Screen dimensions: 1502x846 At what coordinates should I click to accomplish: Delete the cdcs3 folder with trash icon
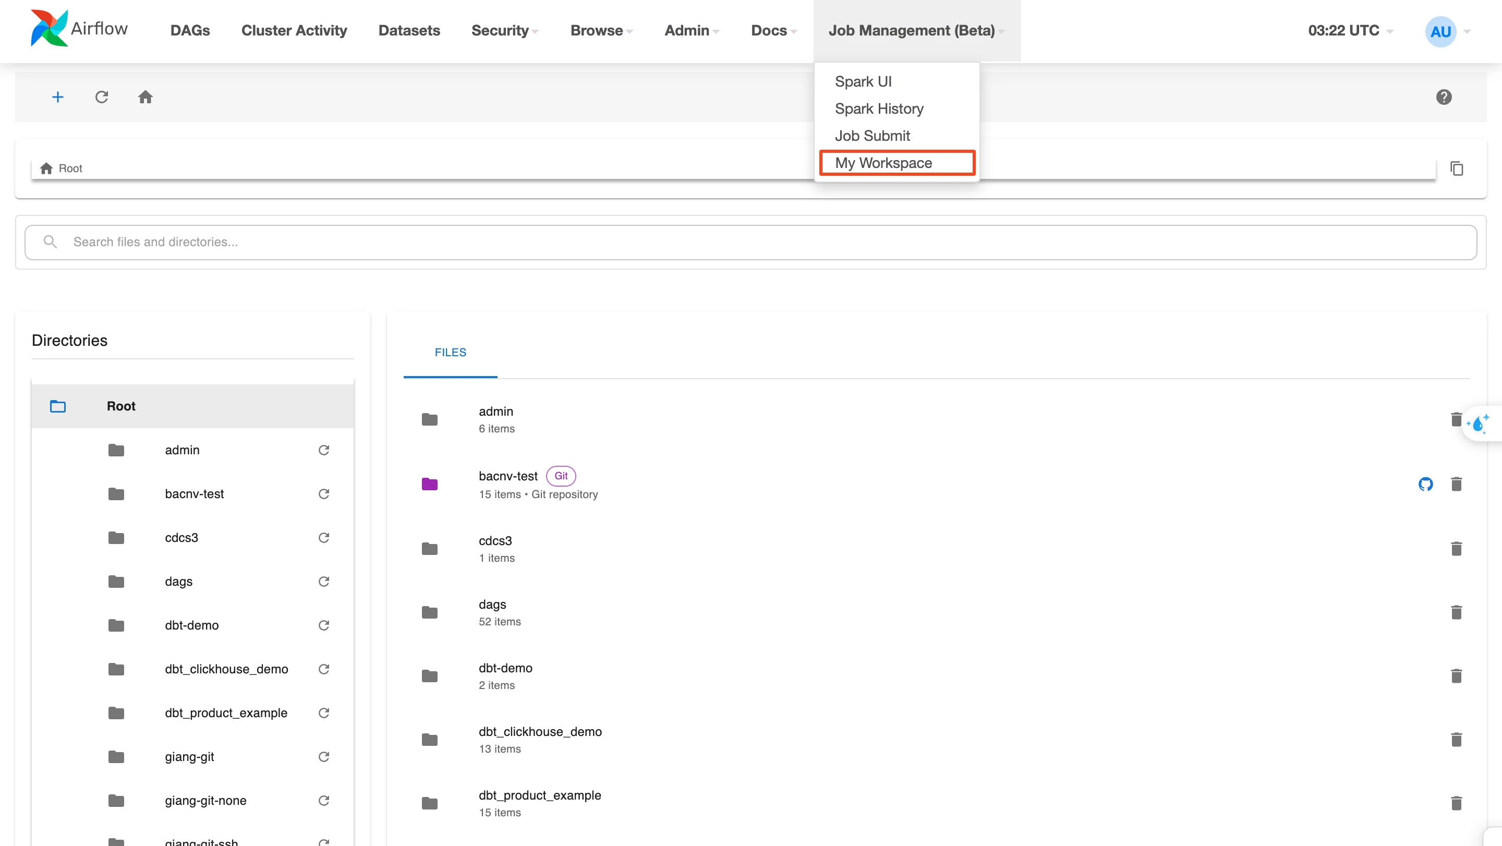[1456, 548]
